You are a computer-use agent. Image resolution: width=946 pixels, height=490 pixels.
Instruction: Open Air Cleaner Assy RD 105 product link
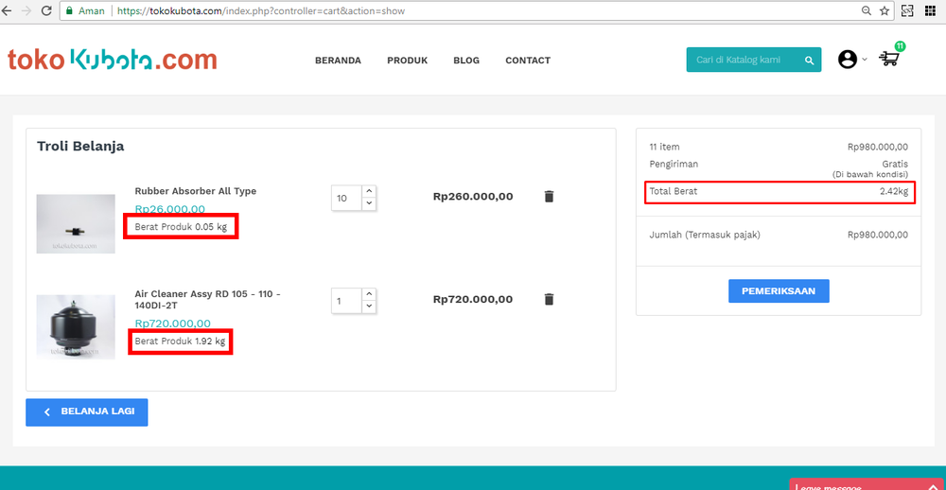(207, 299)
